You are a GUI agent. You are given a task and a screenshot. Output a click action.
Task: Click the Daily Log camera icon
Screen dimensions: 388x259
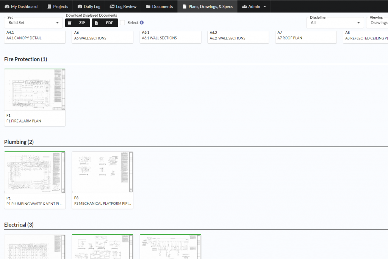(x=80, y=6)
